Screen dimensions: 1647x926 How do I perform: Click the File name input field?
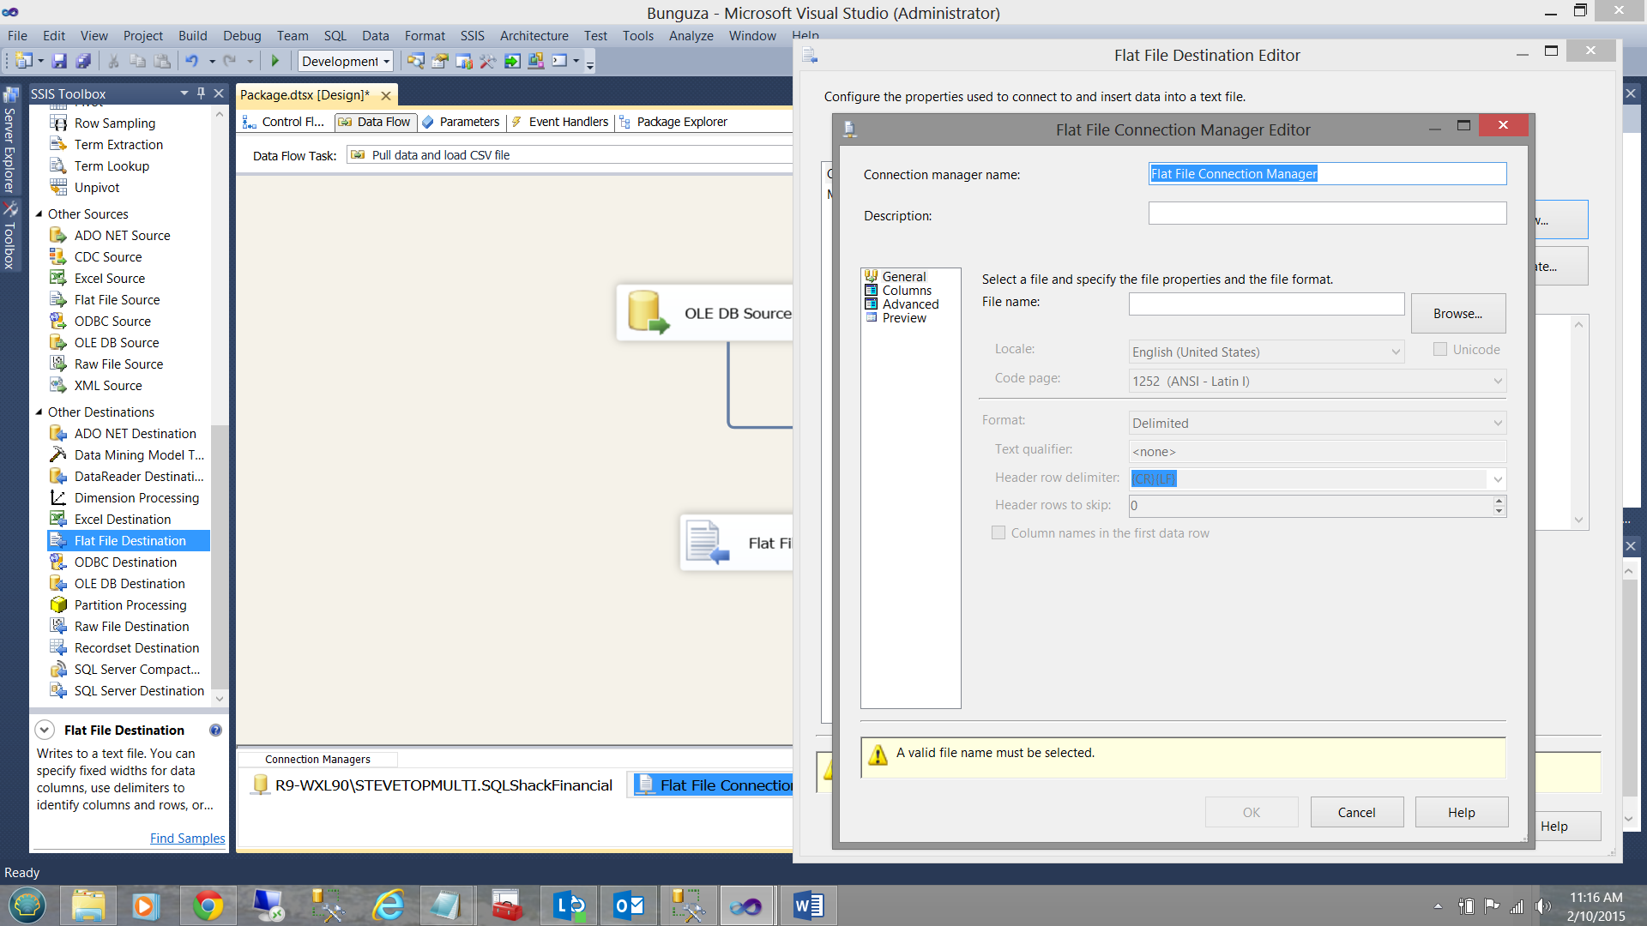coord(1266,304)
